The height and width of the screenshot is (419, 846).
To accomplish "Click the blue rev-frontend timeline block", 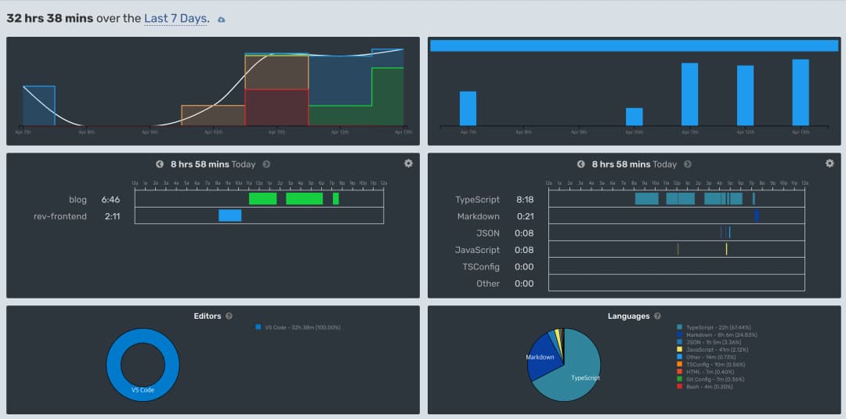I will tap(230, 215).
